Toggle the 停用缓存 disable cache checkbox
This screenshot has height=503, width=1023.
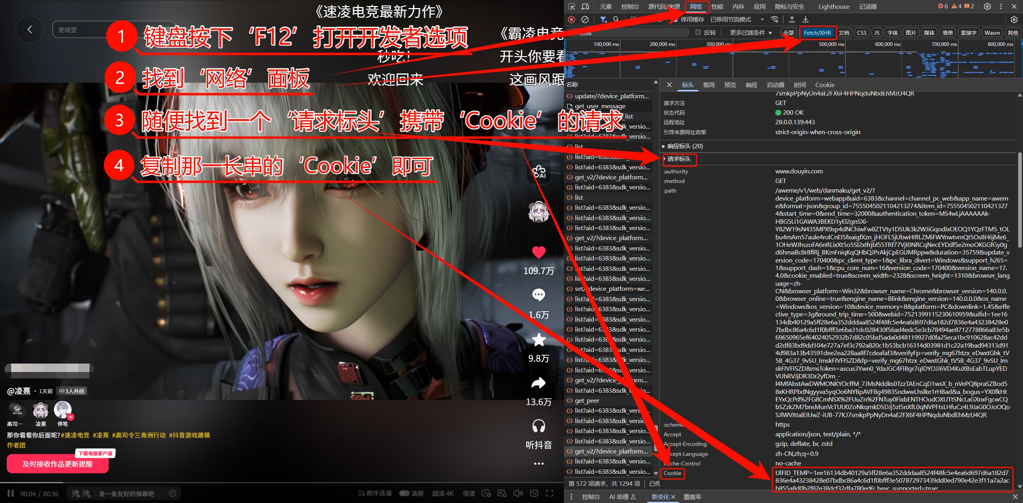[x=675, y=19]
